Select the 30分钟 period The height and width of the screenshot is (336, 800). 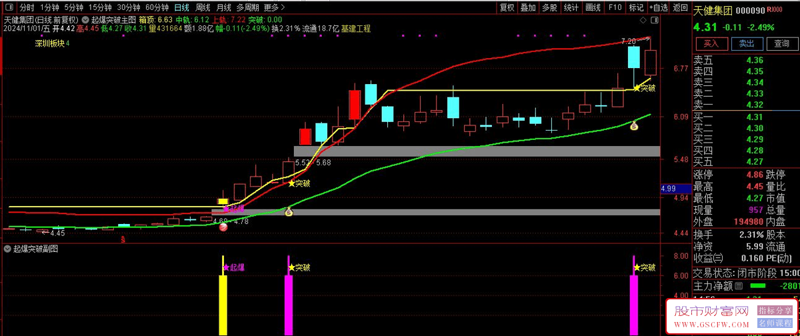point(129,7)
